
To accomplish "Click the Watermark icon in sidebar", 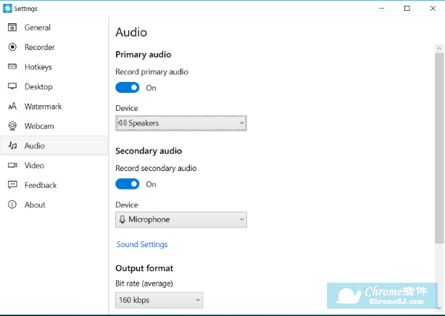I will pos(12,107).
